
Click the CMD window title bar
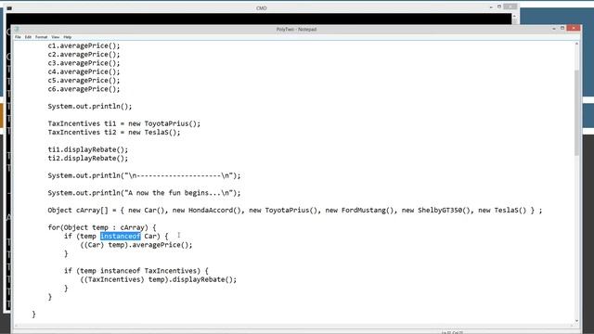[262, 8]
